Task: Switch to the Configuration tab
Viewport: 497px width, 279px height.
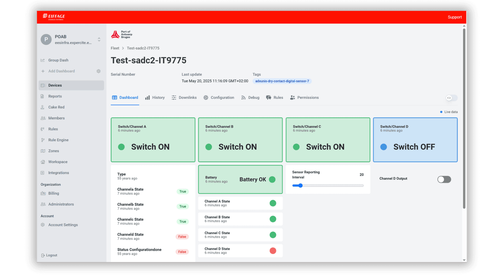Action: (x=219, y=98)
